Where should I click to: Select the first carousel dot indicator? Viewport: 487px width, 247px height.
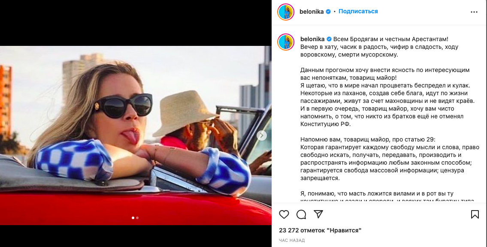coord(133,218)
